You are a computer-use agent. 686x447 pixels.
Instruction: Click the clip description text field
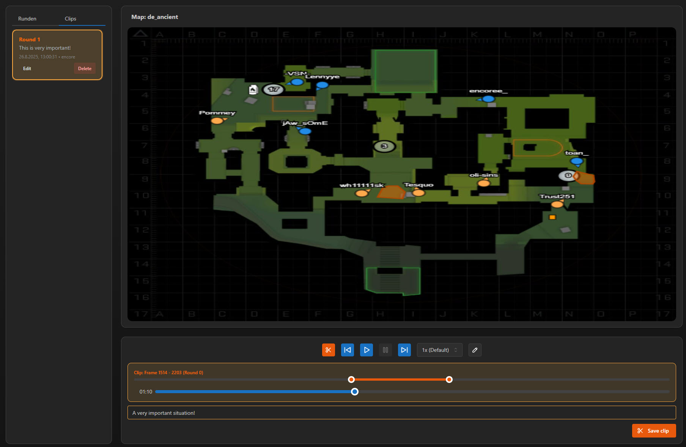401,413
